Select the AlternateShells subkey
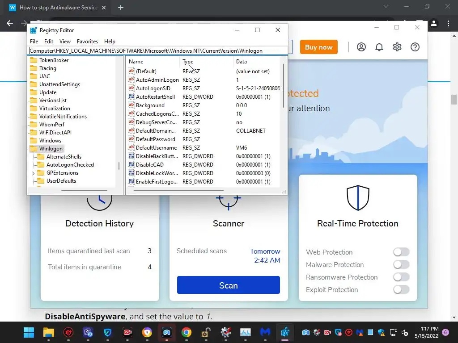 tap(64, 157)
